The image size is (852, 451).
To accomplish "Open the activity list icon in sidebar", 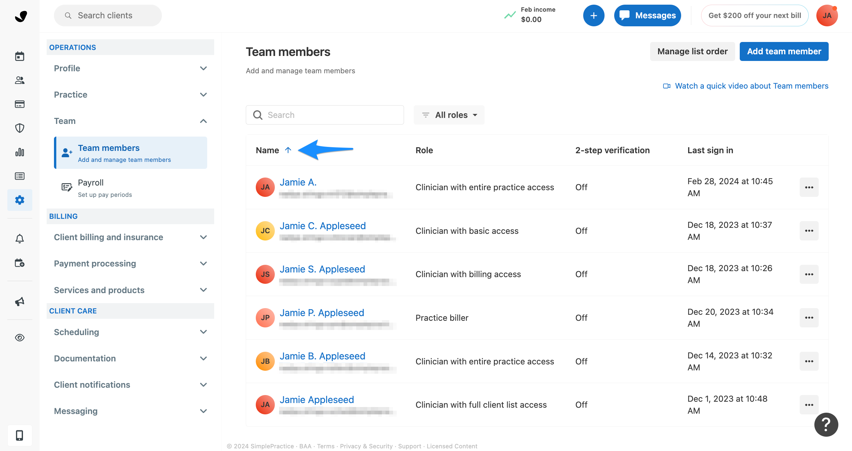I will [20, 176].
